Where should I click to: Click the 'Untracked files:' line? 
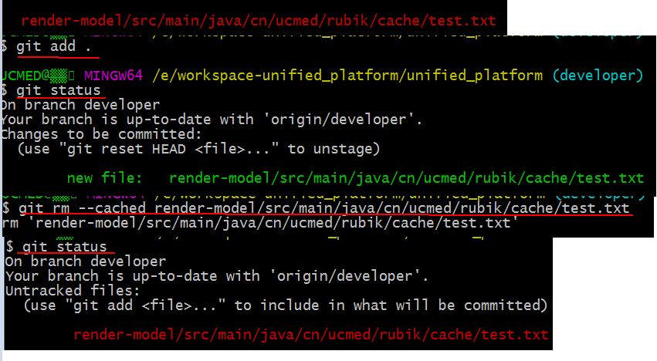coord(73,290)
